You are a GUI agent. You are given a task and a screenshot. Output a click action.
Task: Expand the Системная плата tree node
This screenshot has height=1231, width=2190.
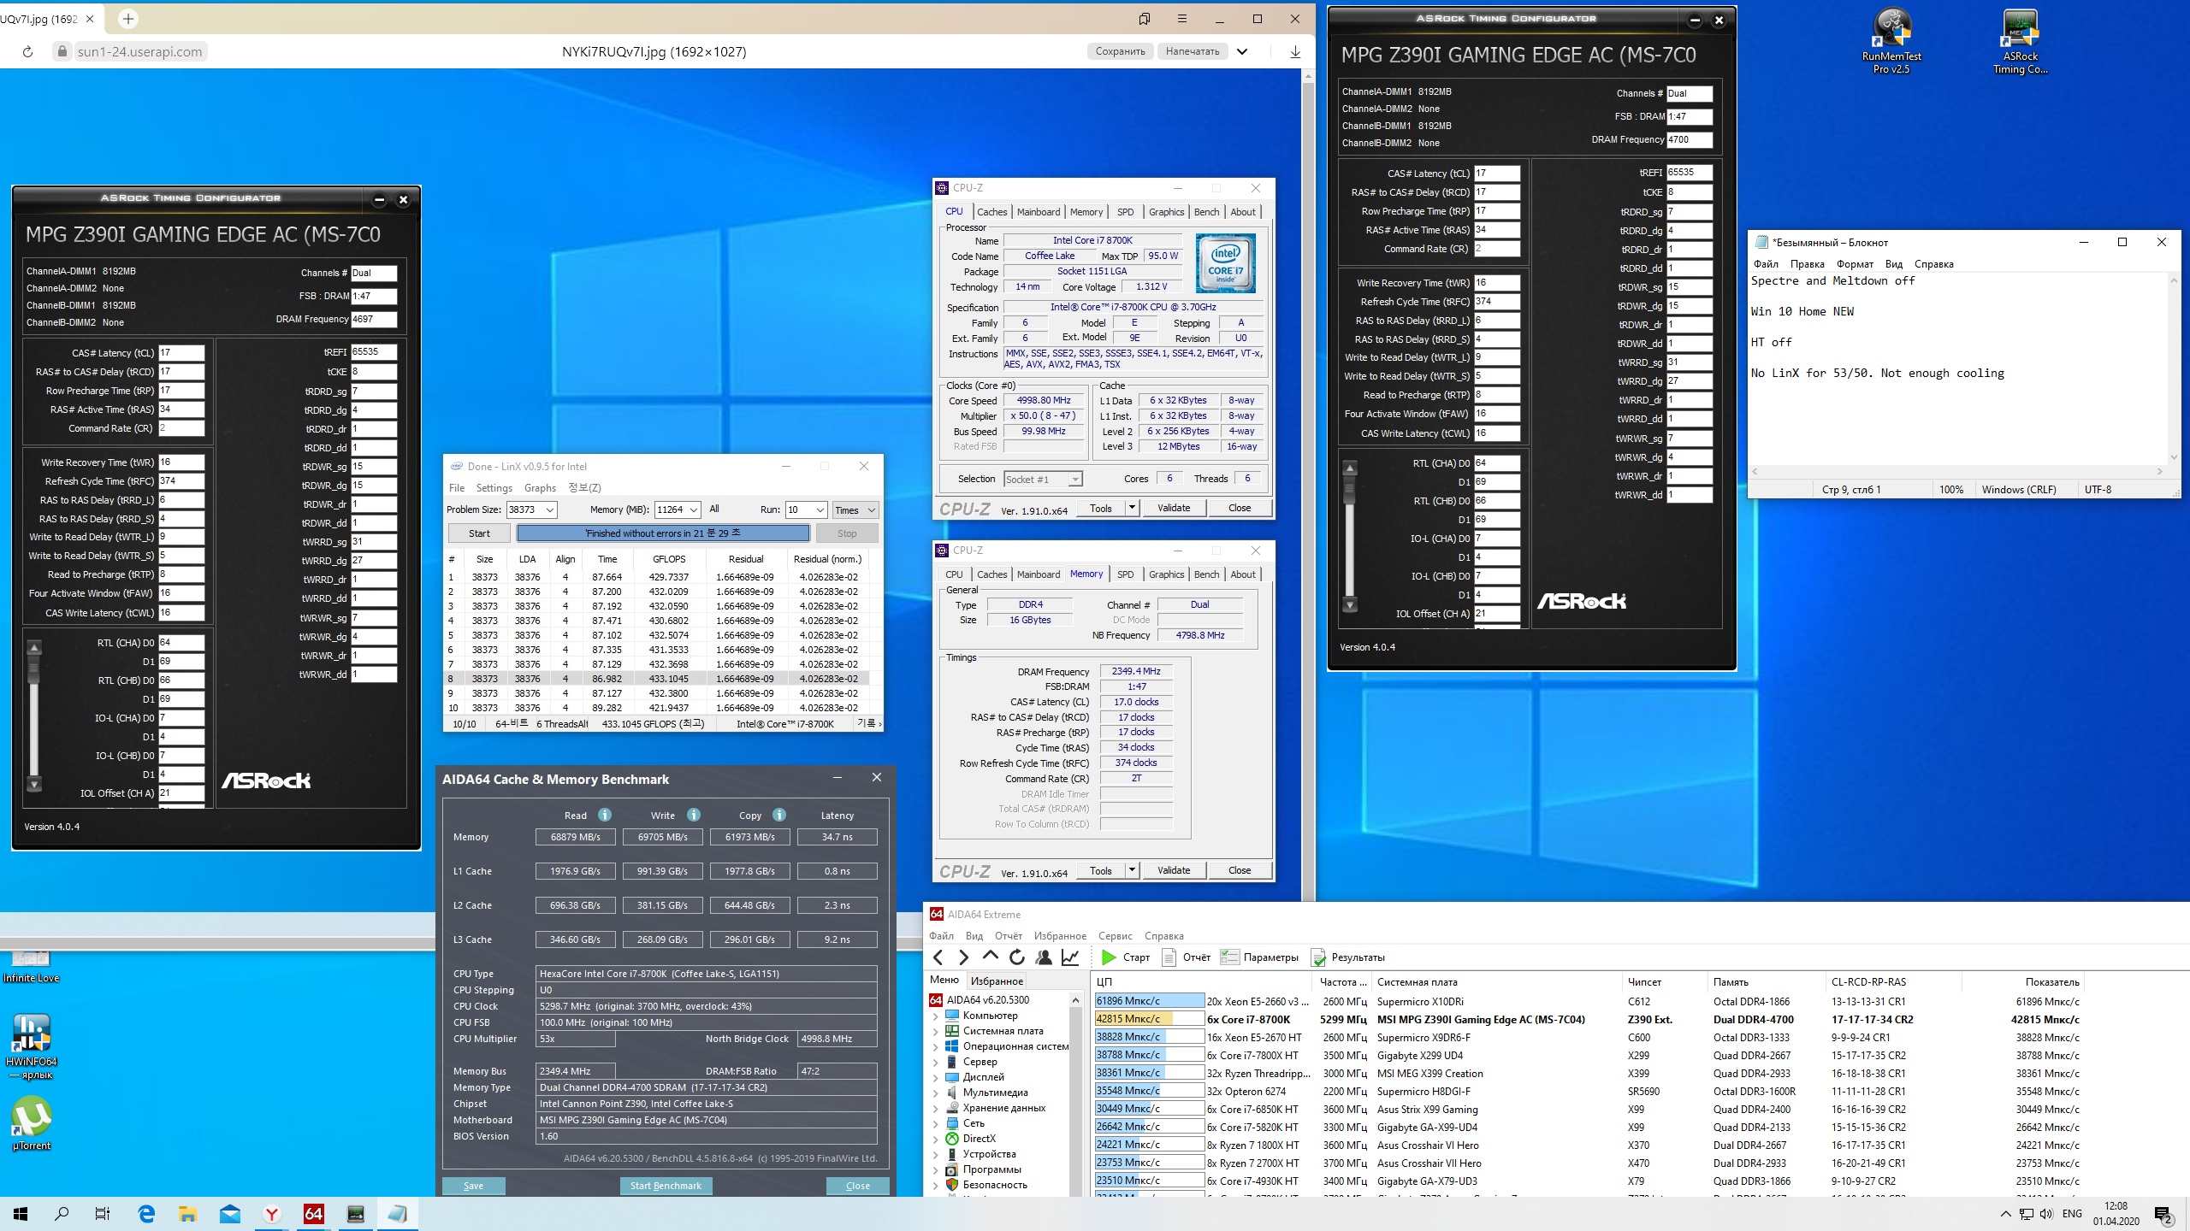point(935,1031)
